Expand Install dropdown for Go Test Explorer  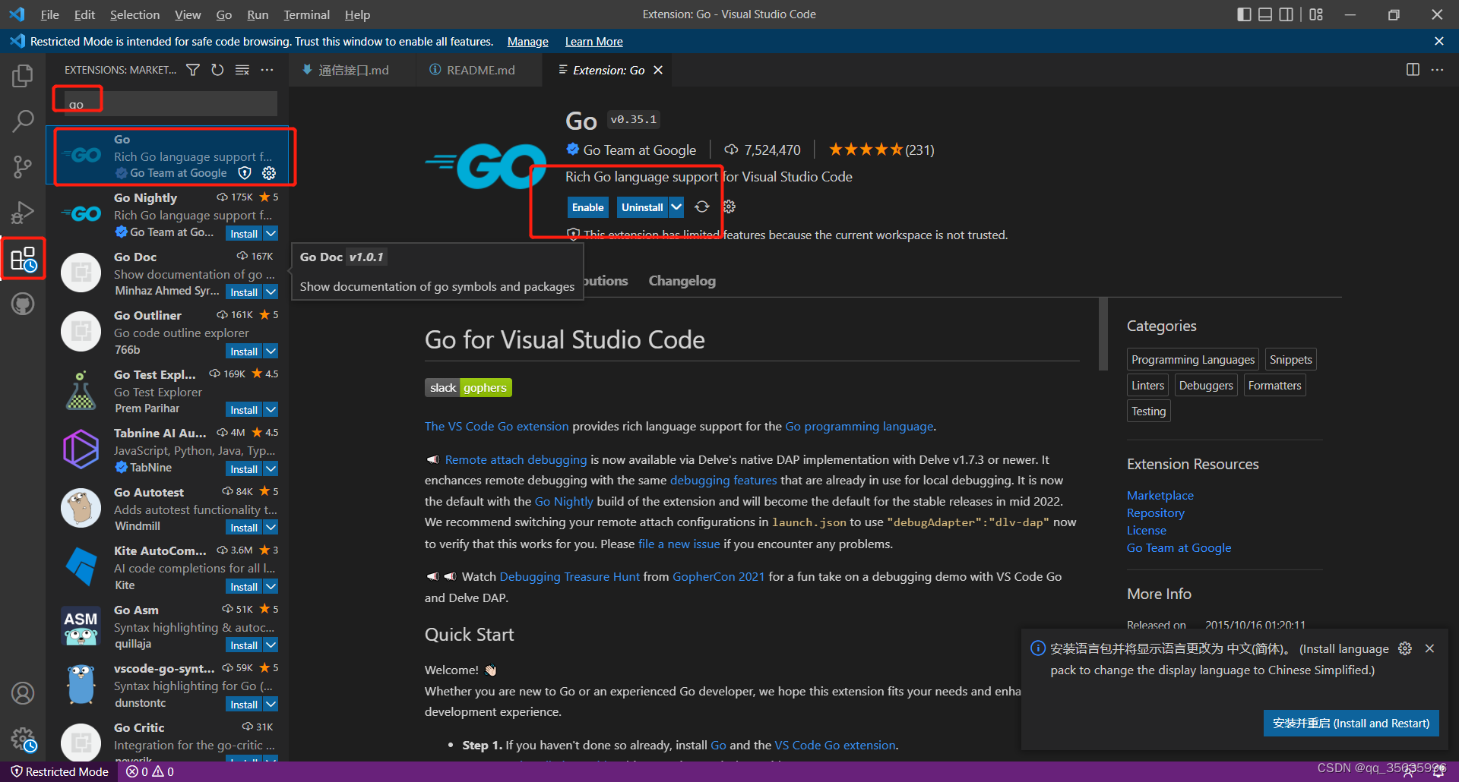coord(271,410)
